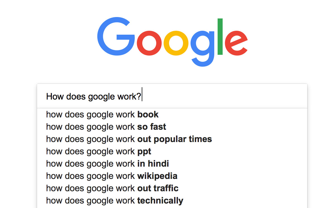Select suggestion 'how does google work book'
The image size is (332, 208).
pyautogui.click(x=102, y=115)
